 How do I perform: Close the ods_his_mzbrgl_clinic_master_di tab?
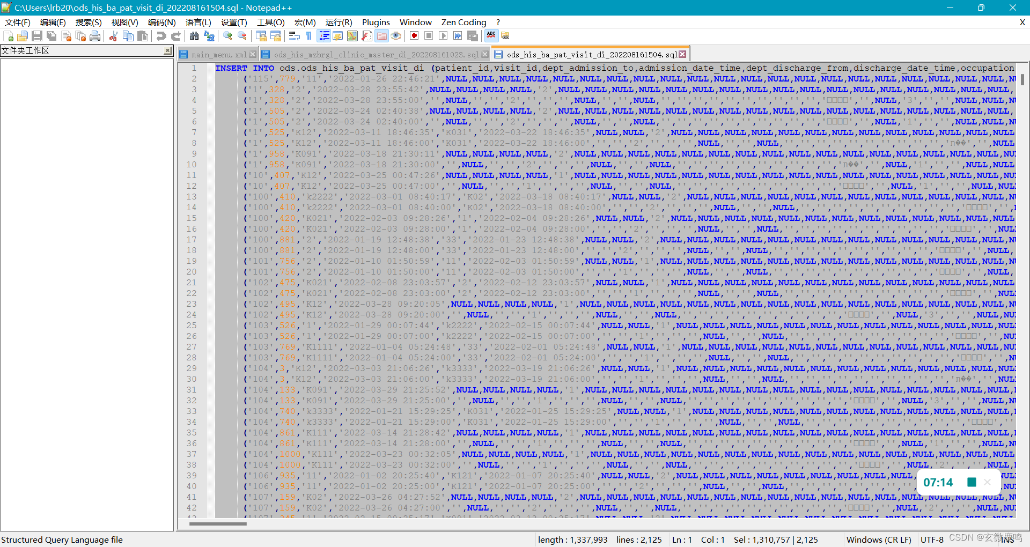point(485,55)
